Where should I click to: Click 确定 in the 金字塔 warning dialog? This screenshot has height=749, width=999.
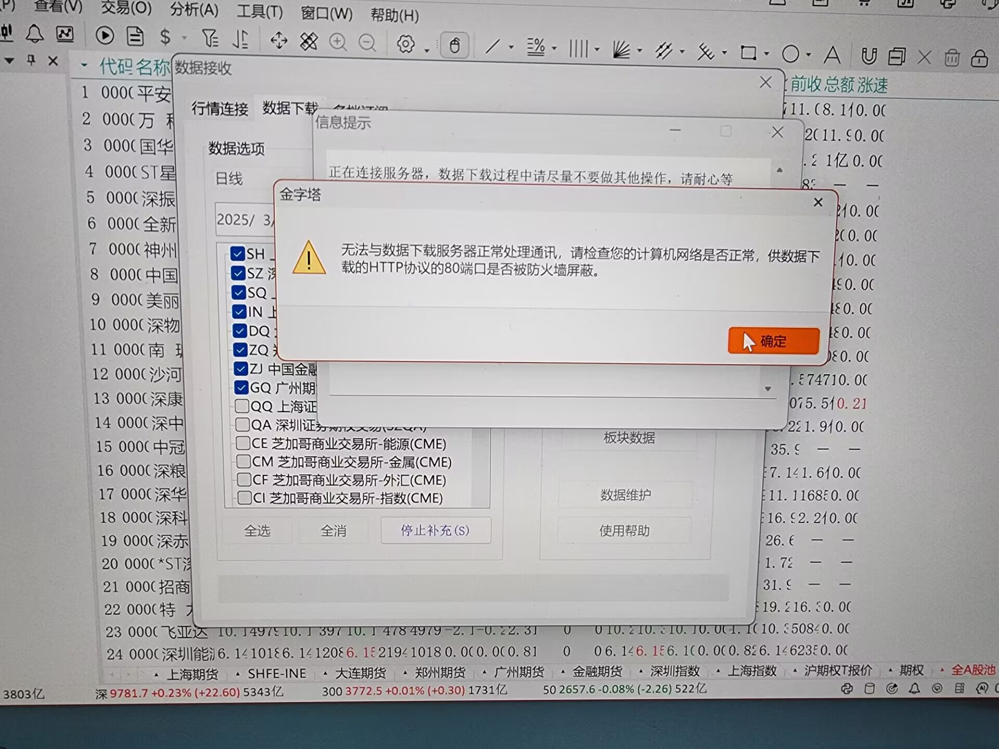click(773, 341)
